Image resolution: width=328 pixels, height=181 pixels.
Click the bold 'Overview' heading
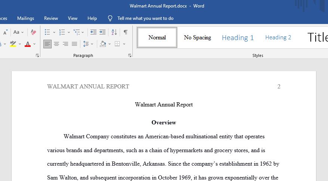point(164,123)
